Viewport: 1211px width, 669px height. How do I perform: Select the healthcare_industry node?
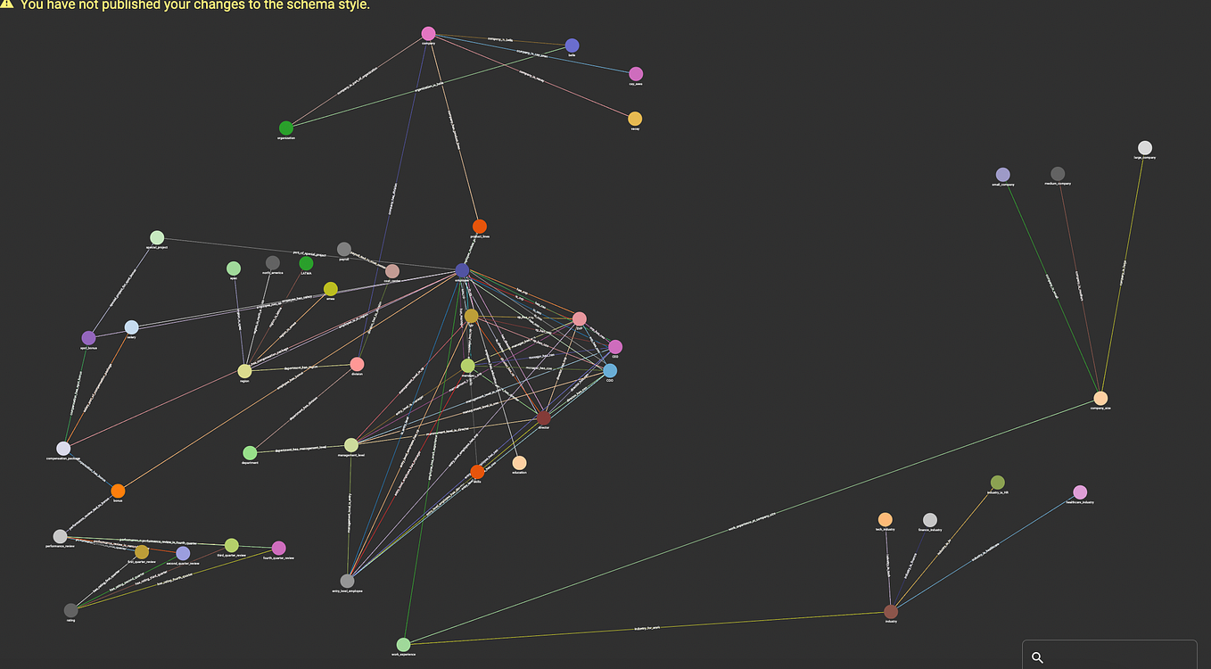[1081, 491]
